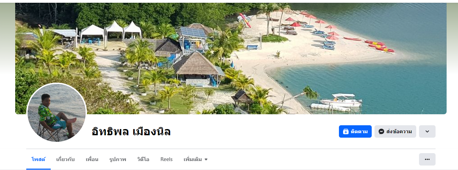The image size is (458, 170).
Task: Open the three-dots options menu
Action: [427, 159]
